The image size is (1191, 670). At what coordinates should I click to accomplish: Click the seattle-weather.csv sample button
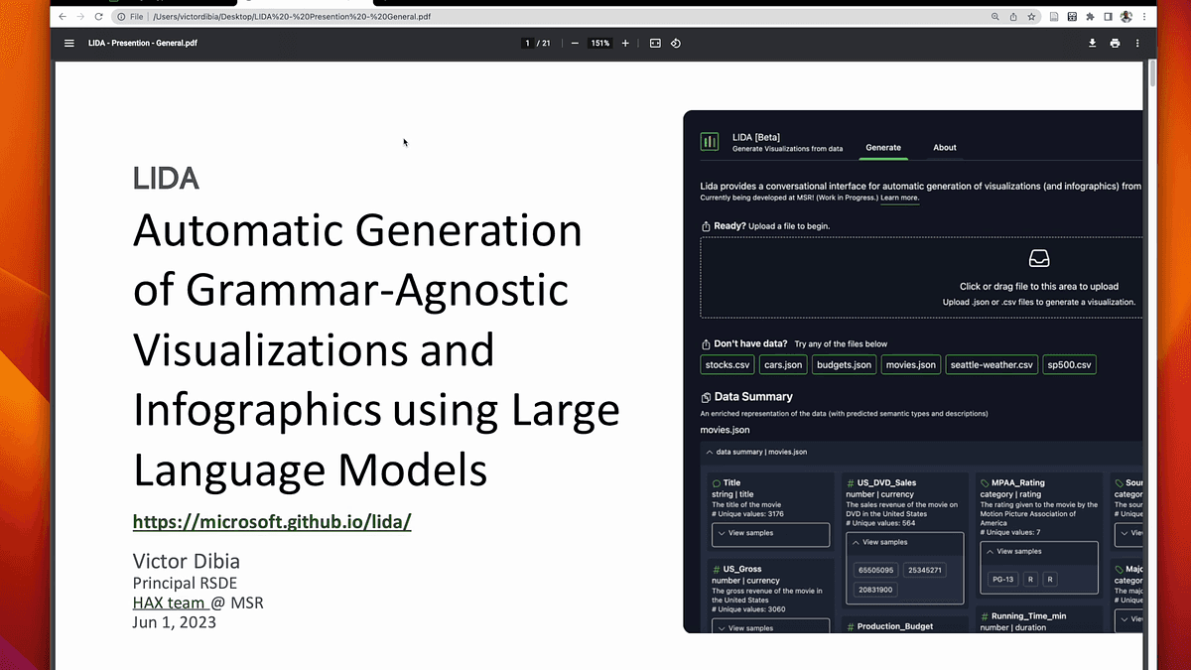(x=992, y=365)
